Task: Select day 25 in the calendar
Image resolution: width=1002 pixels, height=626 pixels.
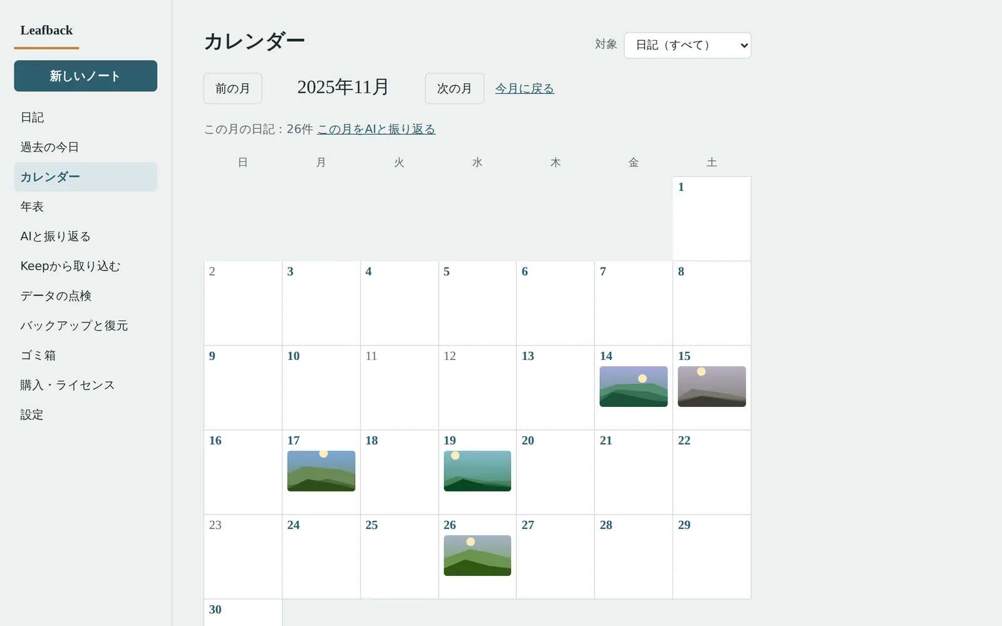Action: click(x=399, y=557)
